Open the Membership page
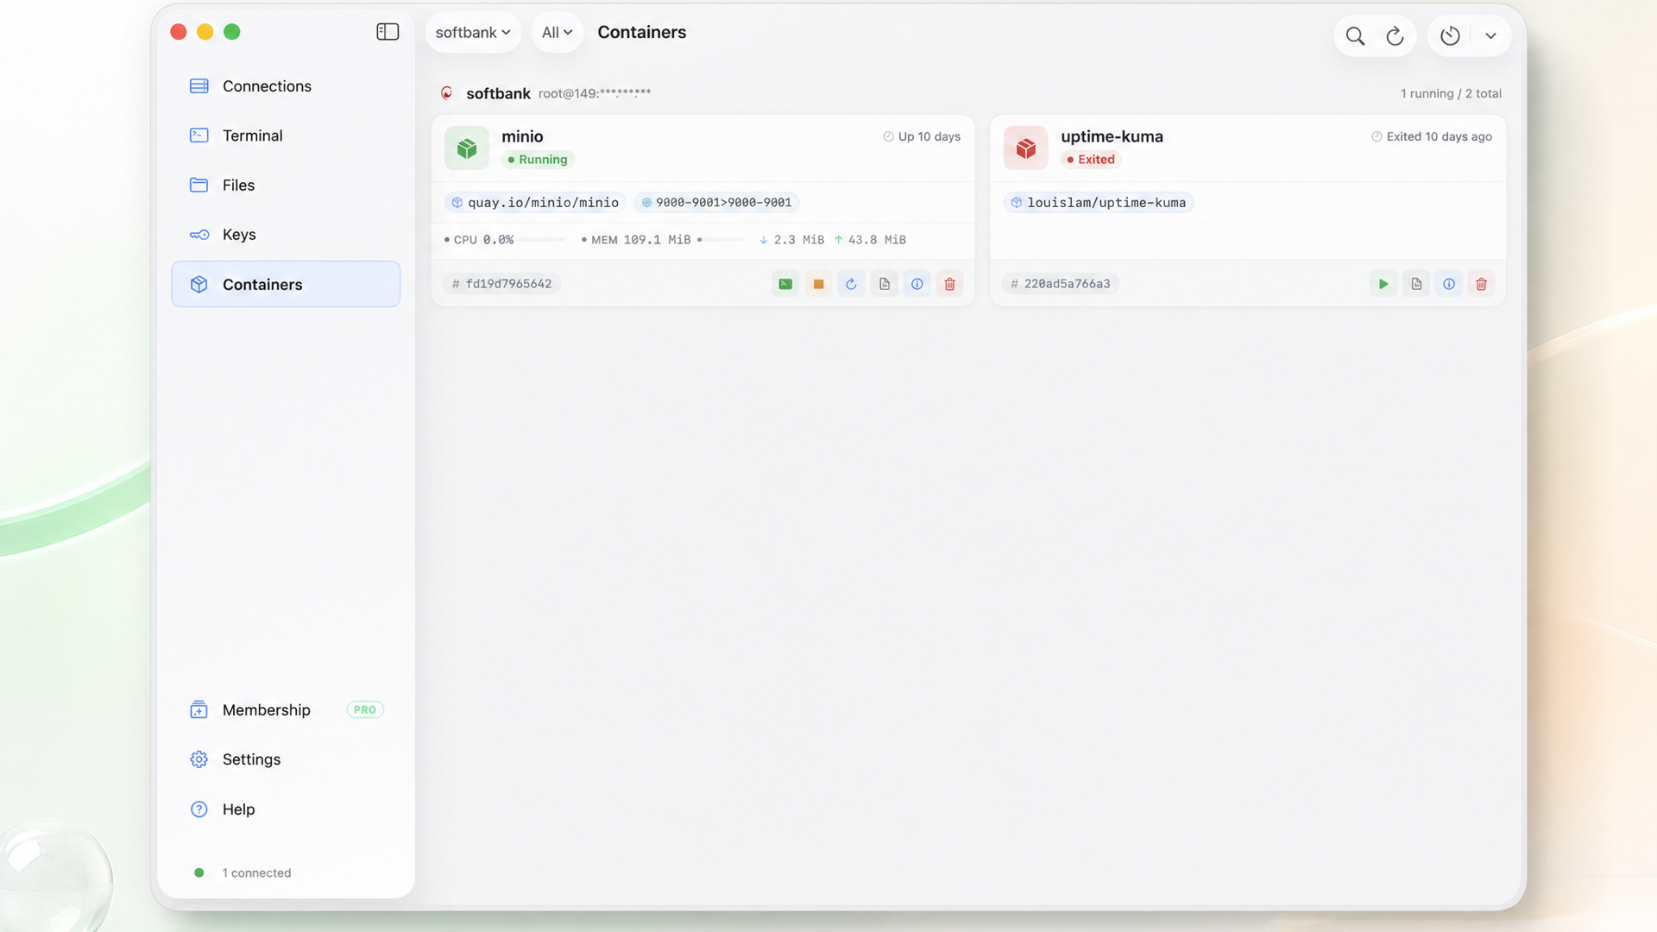1657x932 pixels. [x=286, y=710]
